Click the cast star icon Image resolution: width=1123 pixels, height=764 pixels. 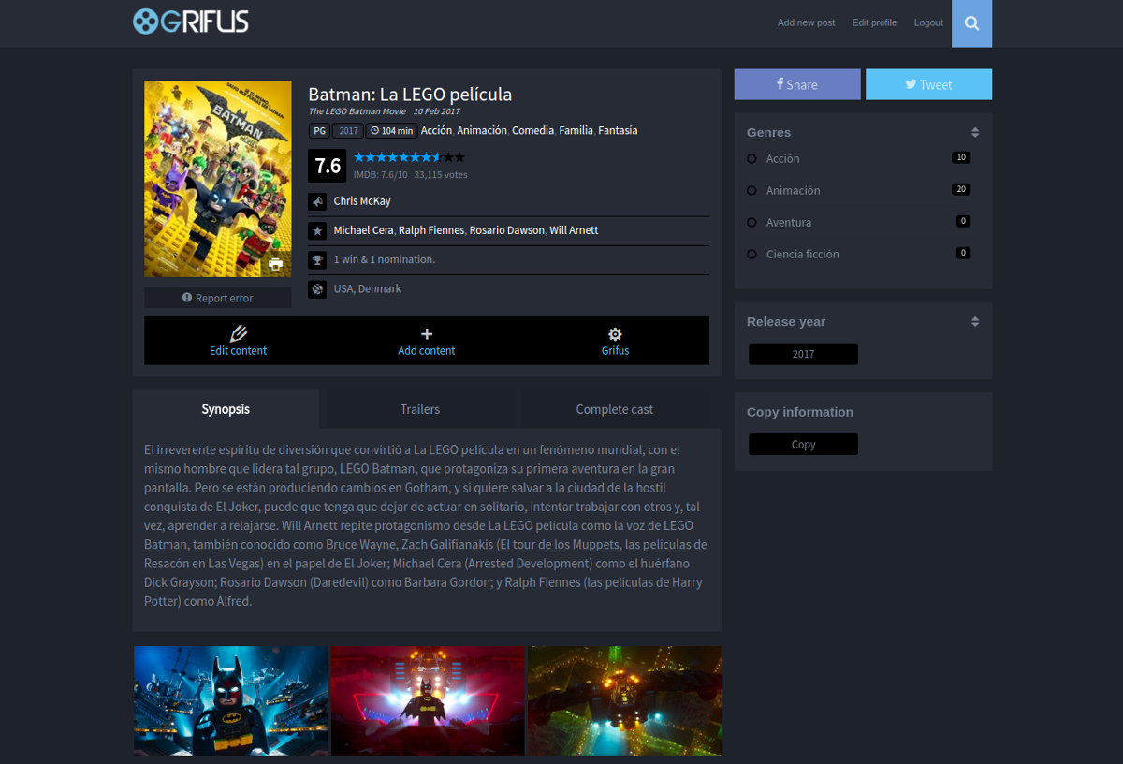pos(317,230)
